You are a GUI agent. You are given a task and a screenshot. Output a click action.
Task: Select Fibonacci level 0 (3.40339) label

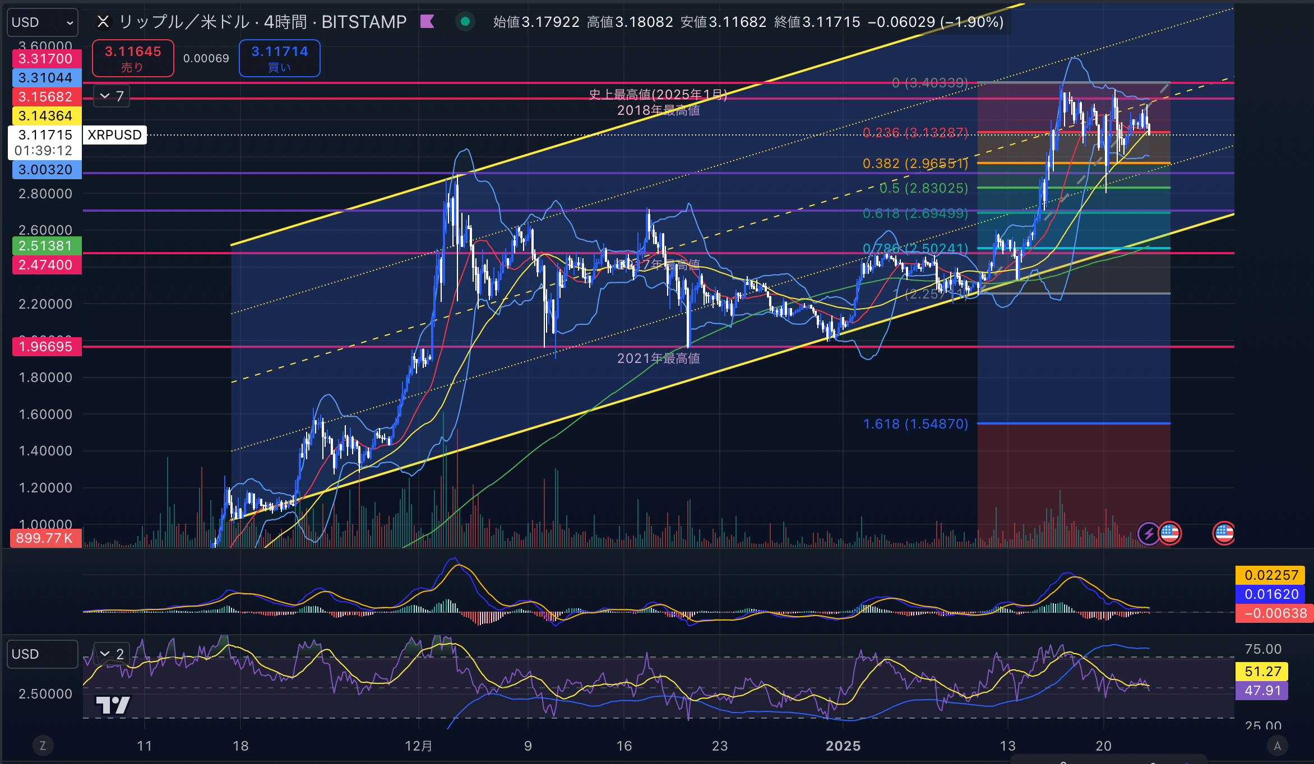(930, 83)
